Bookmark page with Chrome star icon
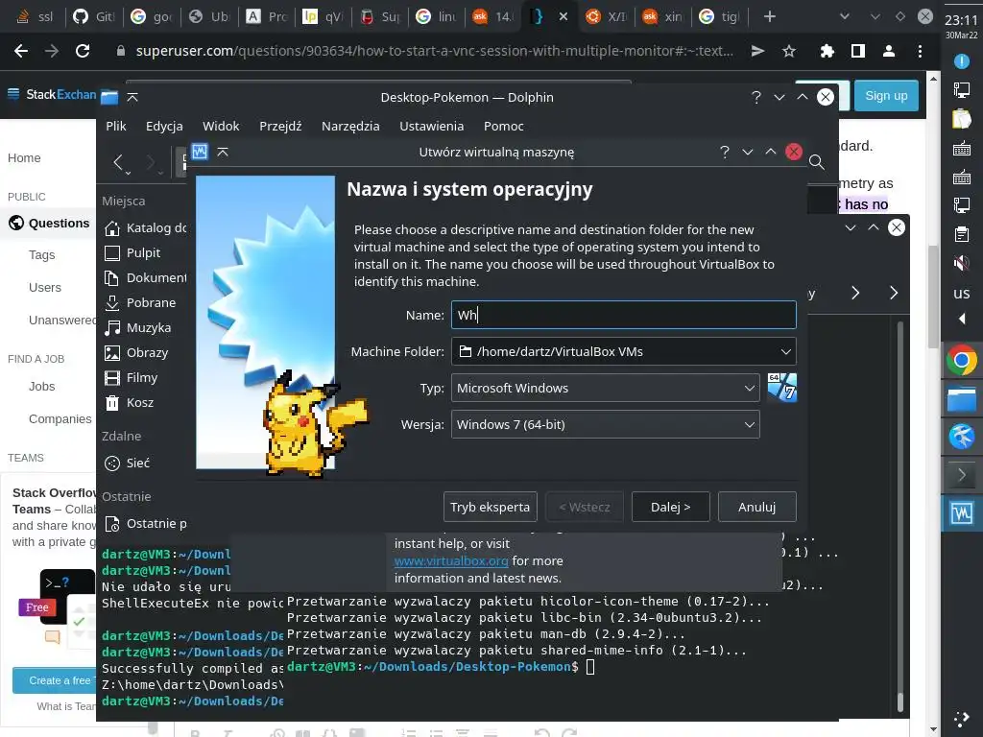This screenshot has height=737, width=983. pos(789,51)
